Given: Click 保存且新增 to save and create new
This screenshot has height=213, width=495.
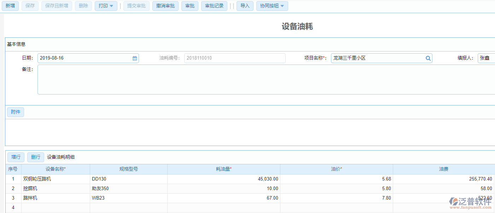Looking at the screenshot, I should coord(57,6).
